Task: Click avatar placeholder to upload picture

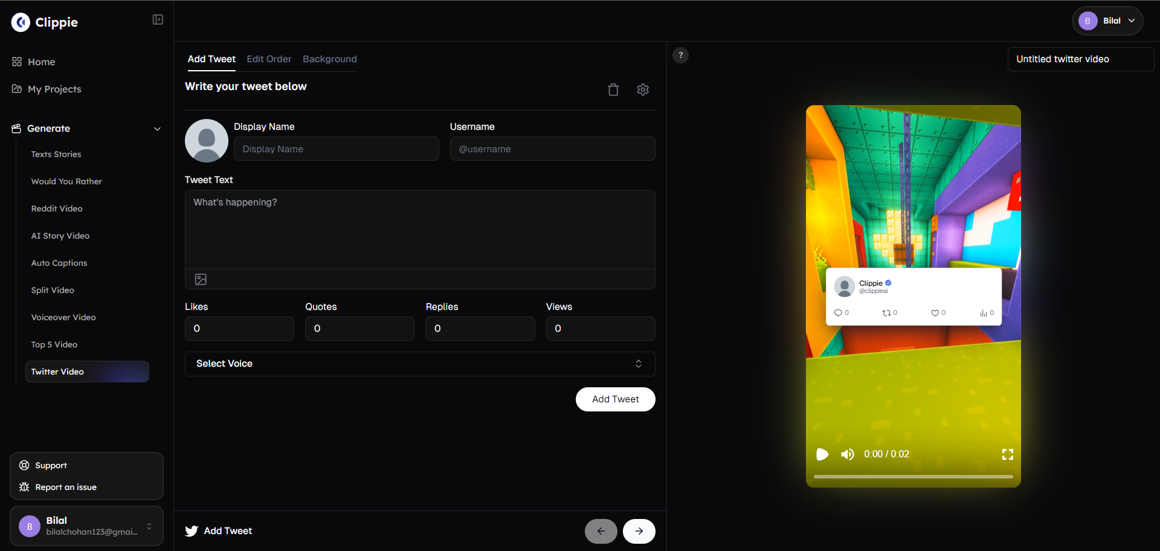Action: [x=207, y=141]
